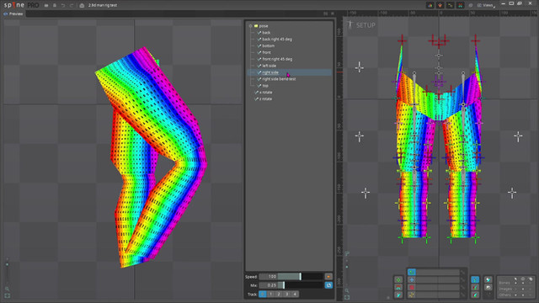Select the 'x rotate' animation entry

tap(266, 93)
